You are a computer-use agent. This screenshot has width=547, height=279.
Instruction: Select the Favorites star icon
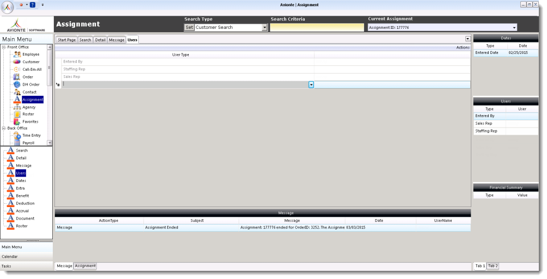coord(17,122)
